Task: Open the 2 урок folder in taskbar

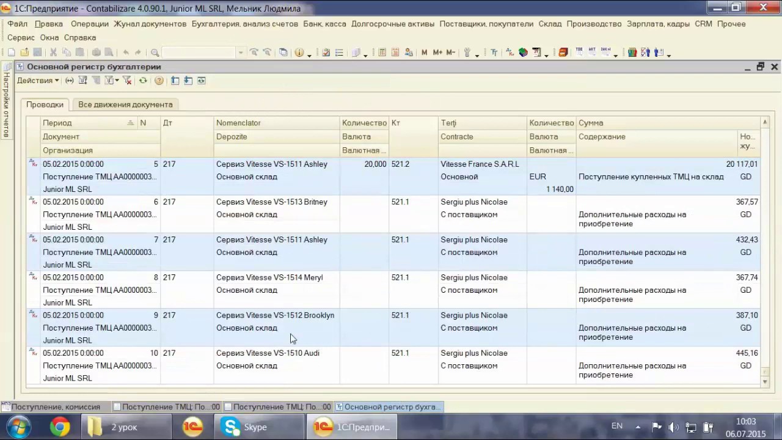Action: pos(125,427)
